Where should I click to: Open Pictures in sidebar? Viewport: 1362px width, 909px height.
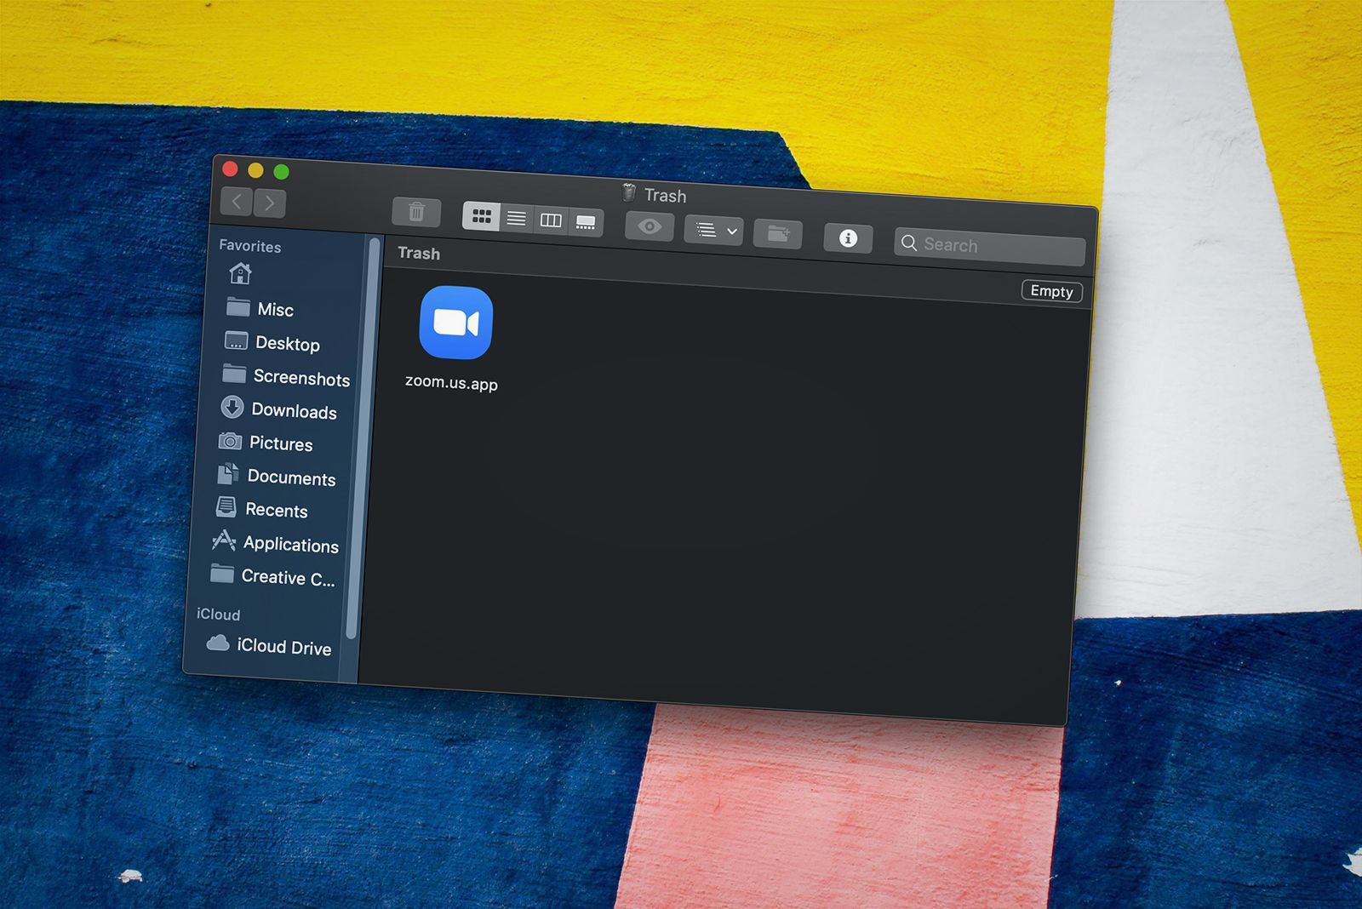(x=266, y=443)
